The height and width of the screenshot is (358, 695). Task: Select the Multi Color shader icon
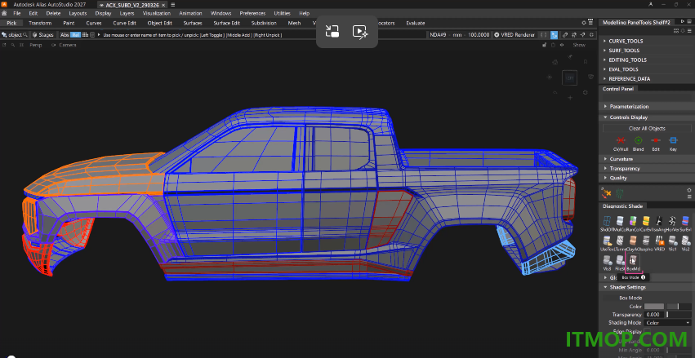coord(620,221)
